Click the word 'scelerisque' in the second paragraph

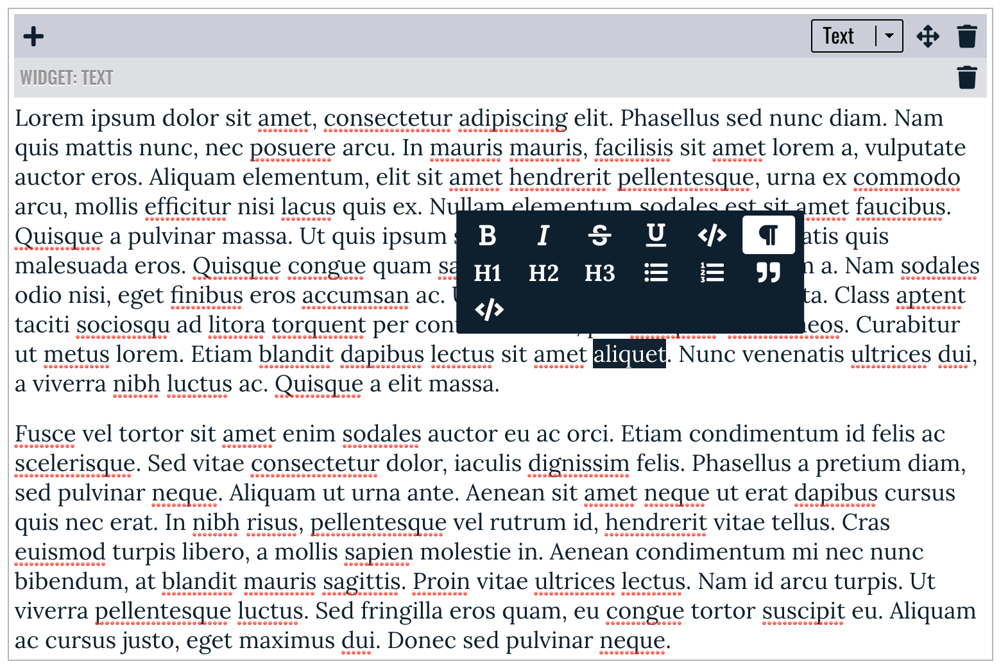click(x=75, y=463)
